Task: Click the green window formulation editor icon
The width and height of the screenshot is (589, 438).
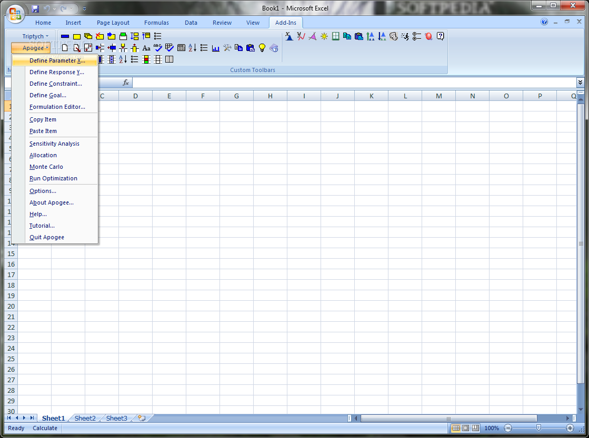Action: pos(335,36)
